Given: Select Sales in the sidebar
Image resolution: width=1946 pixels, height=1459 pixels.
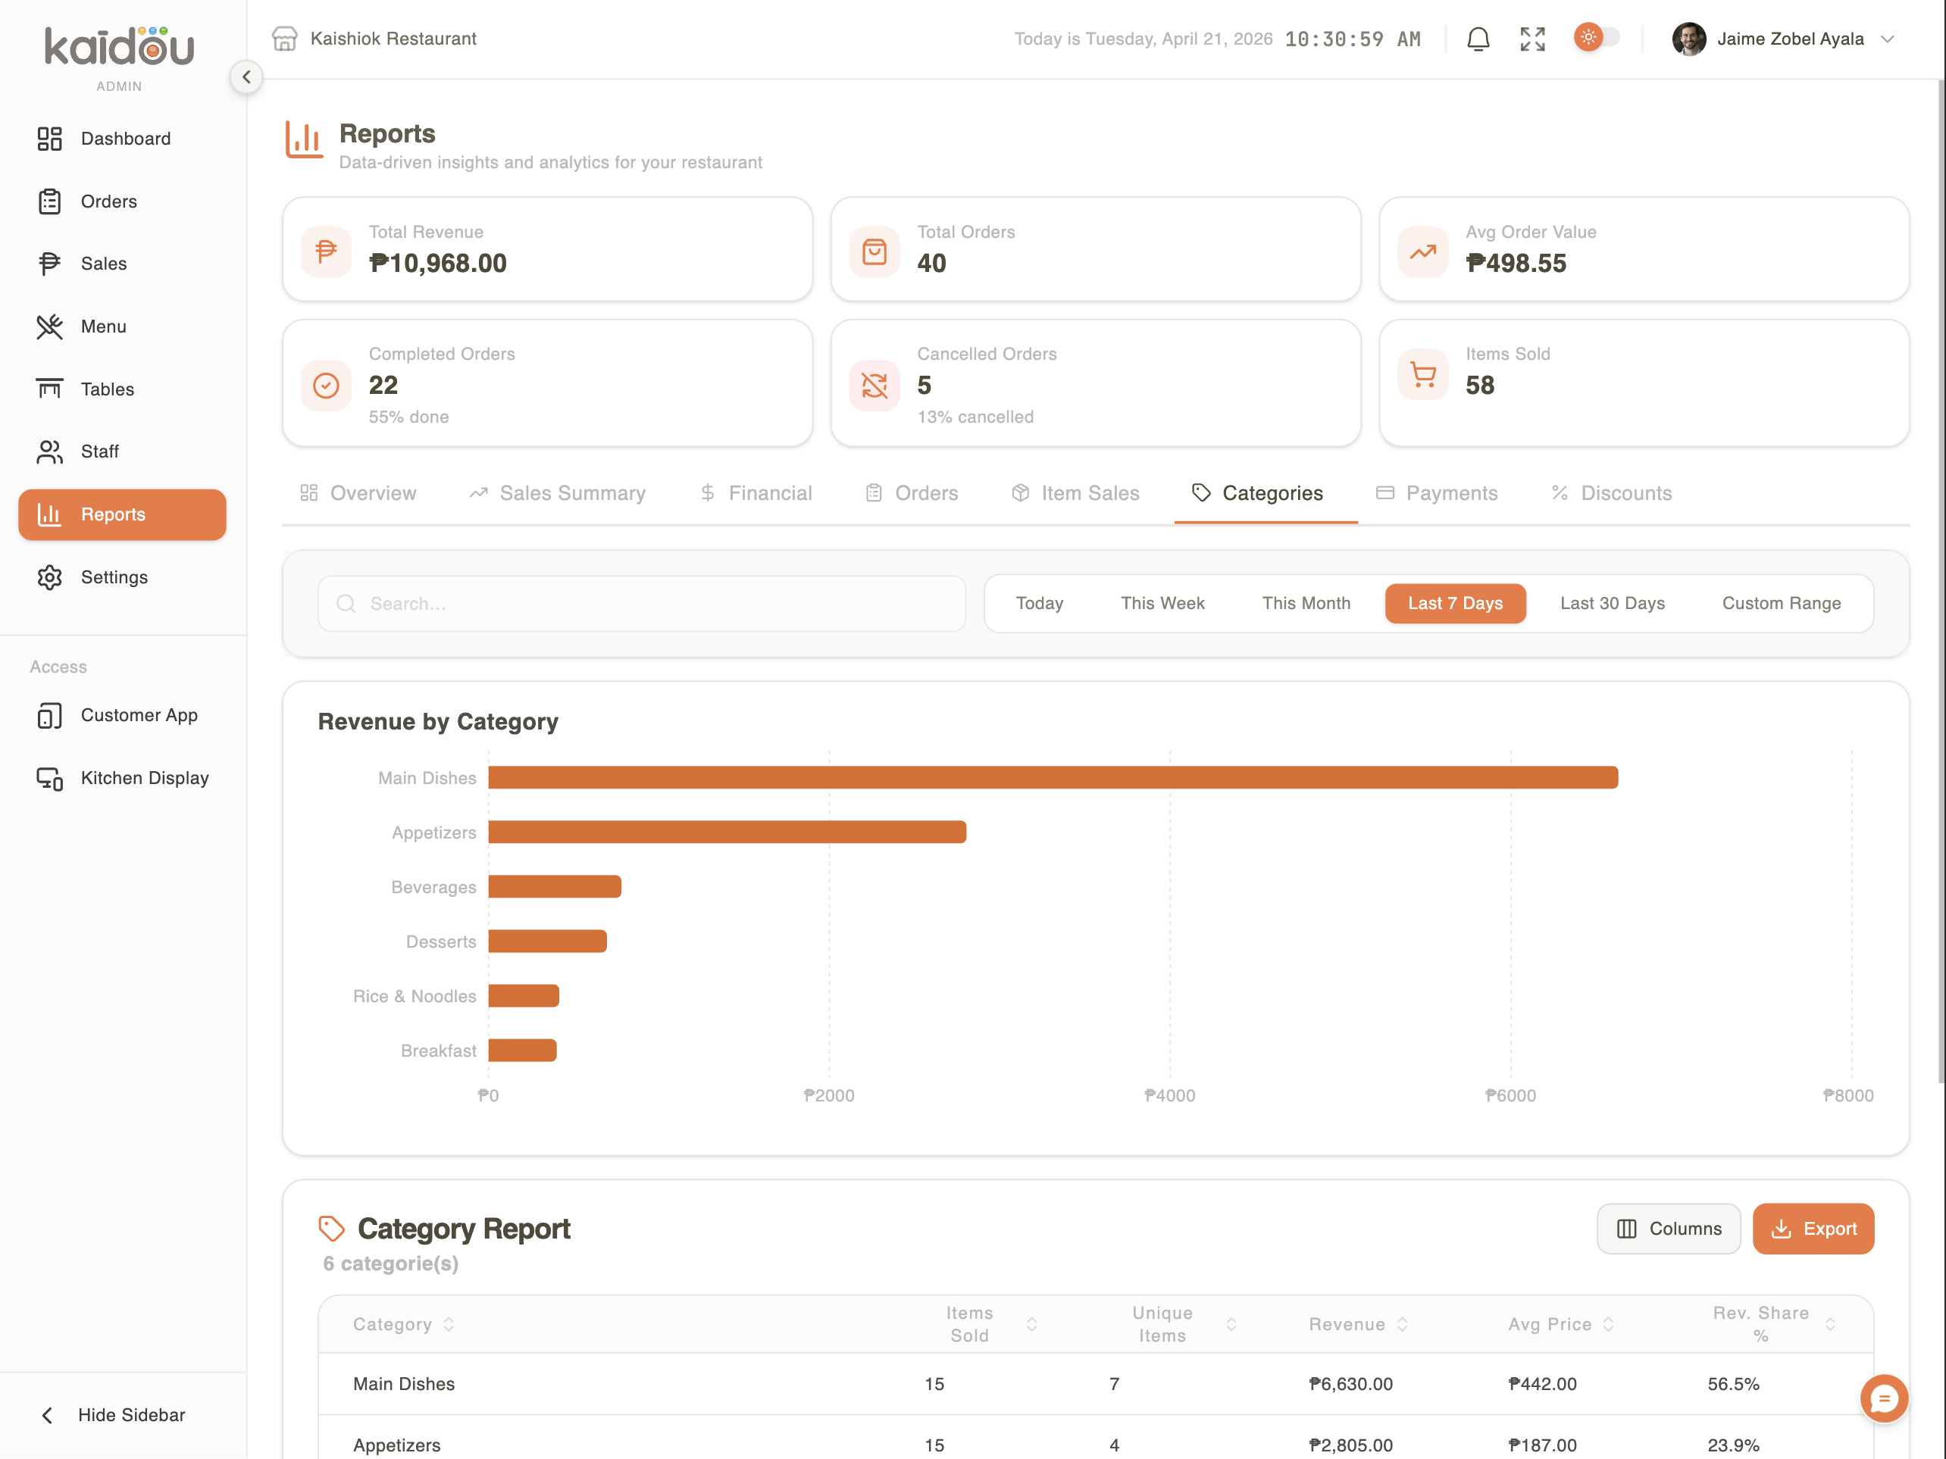Looking at the screenshot, I should coord(103,263).
